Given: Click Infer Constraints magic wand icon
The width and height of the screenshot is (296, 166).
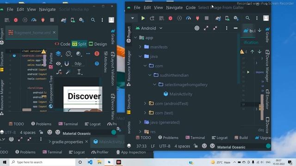Looking at the screenshot, I should tap(68, 72).
